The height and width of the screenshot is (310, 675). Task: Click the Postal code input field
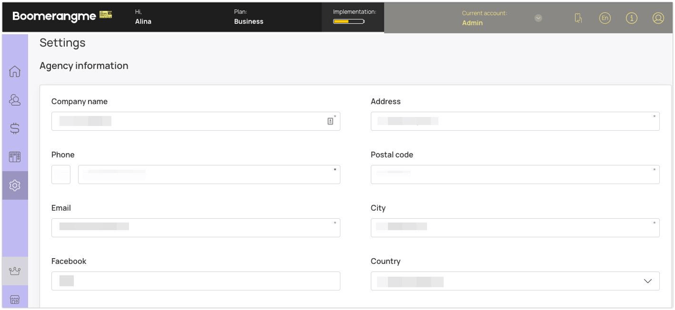(515, 175)
